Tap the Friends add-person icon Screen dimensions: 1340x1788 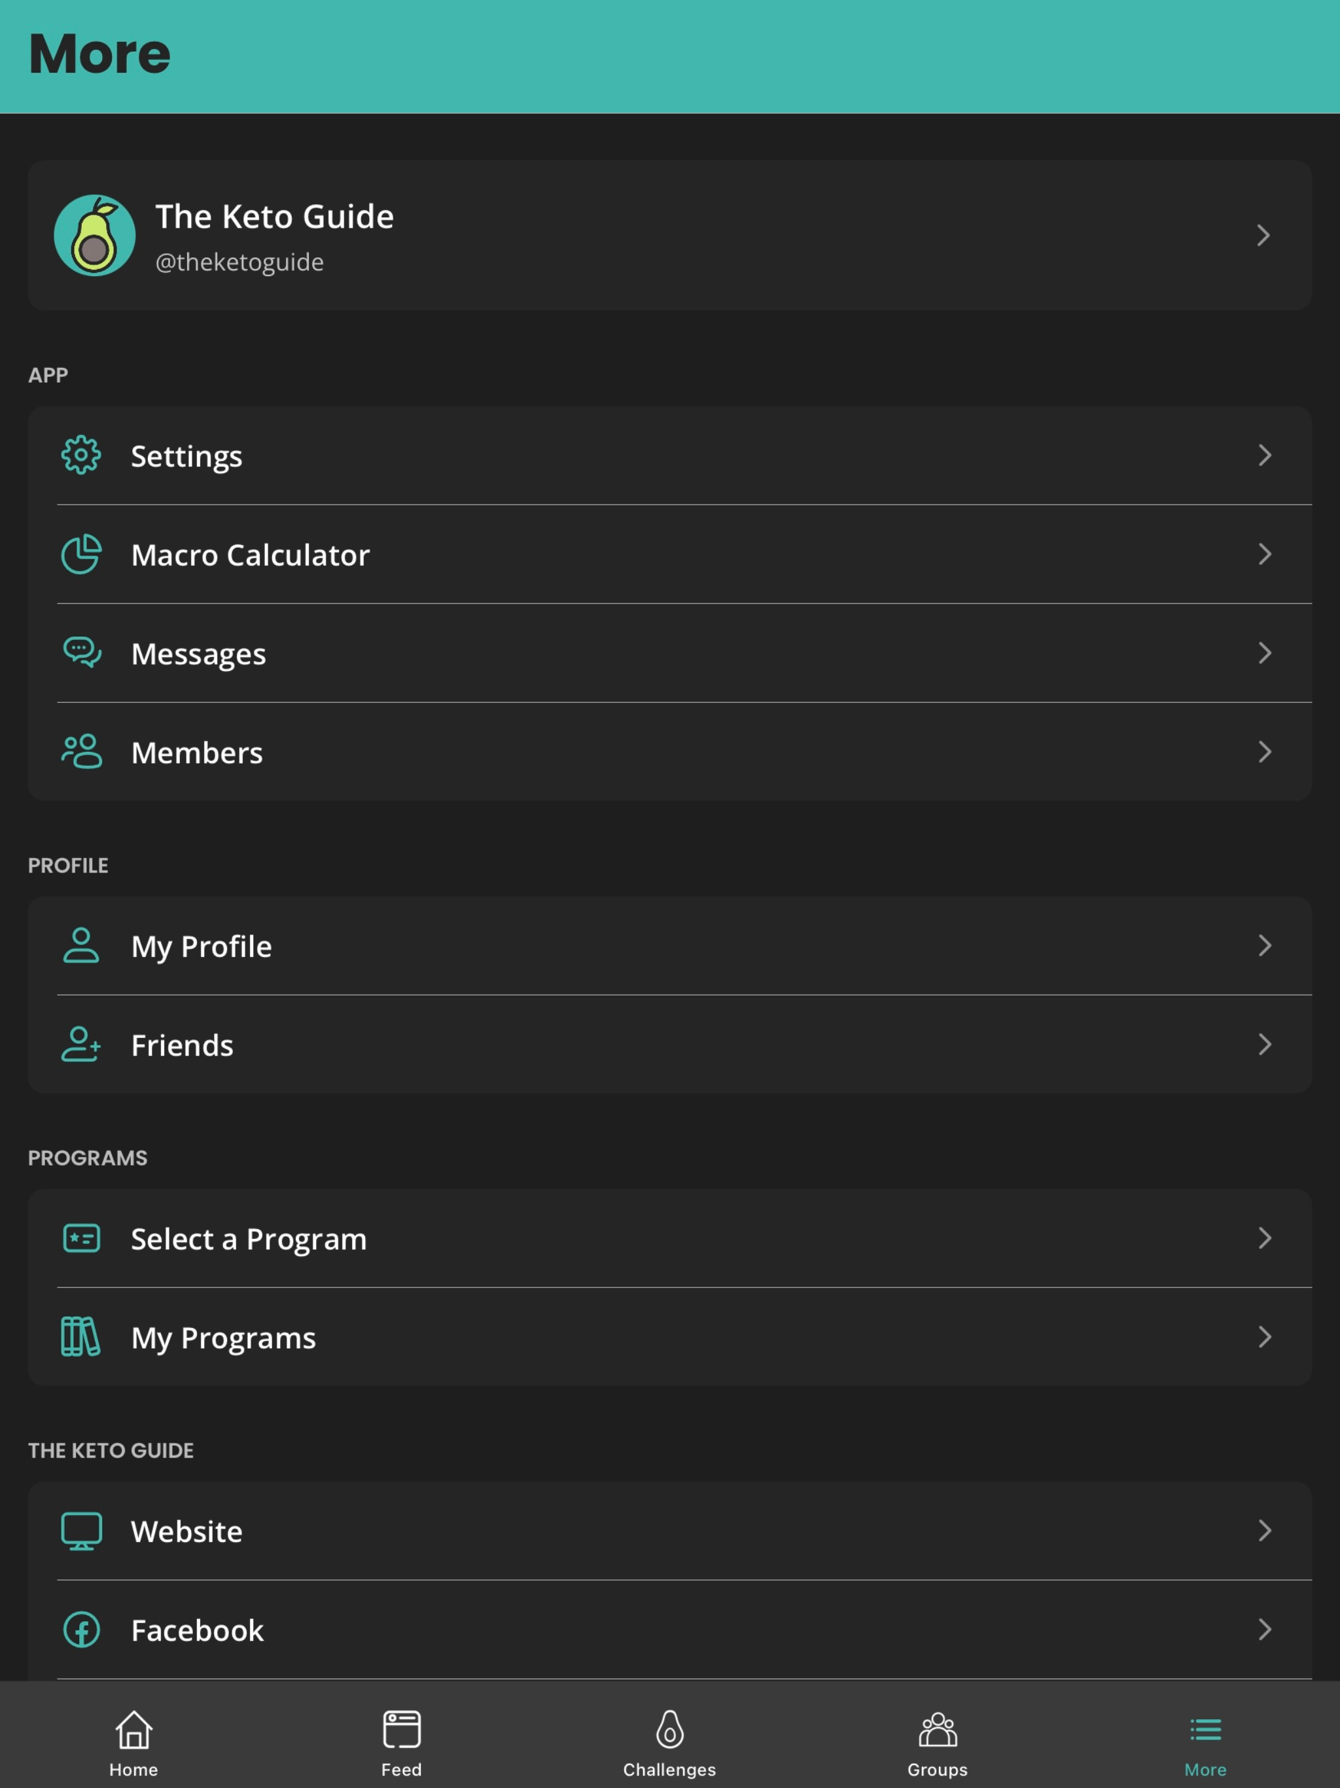[x=81, y=1043]
